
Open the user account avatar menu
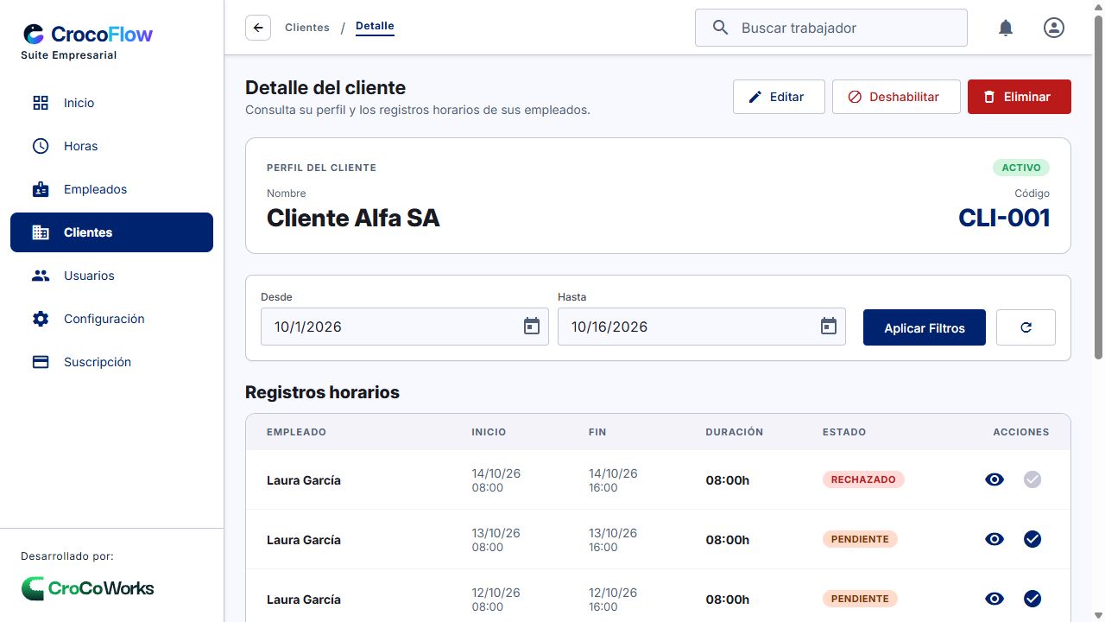click(x=1054, y=28)
